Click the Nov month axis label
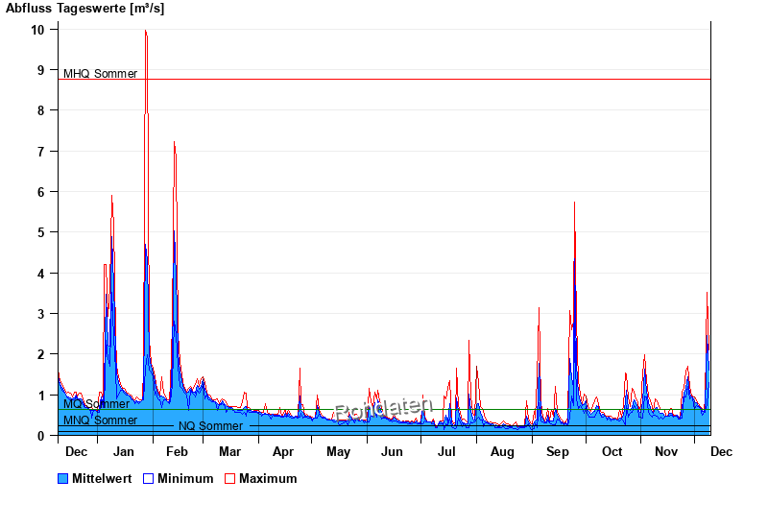 pyautogui.click(x=666, y=451)
